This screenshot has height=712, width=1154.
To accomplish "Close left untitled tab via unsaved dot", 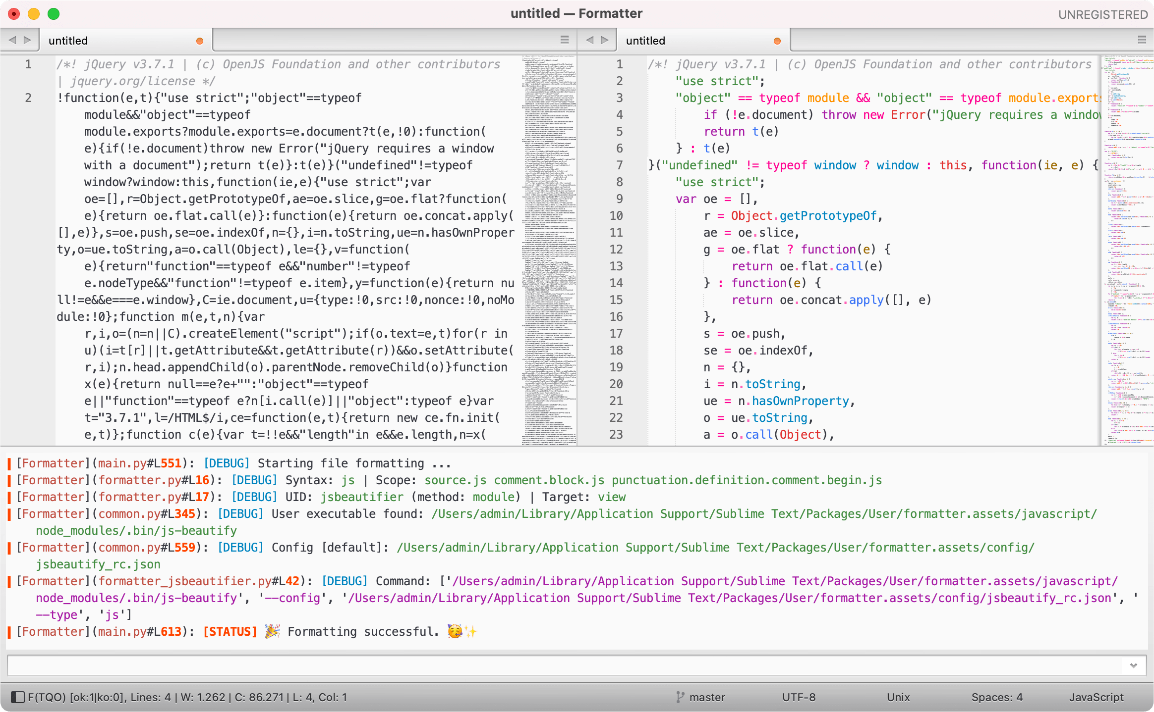I will (x=200, y=41).
